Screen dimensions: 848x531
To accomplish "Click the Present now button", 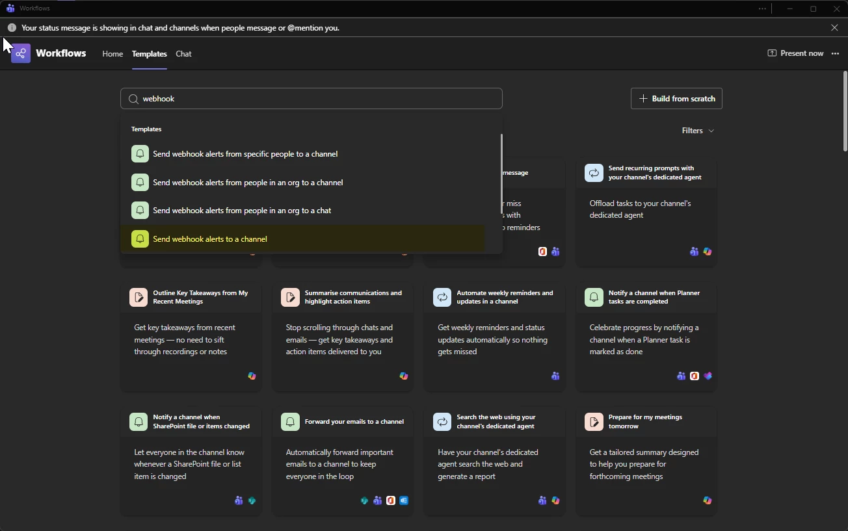I will 795,53.
